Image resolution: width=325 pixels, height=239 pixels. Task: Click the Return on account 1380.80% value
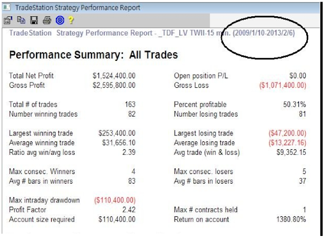(x=291, y=220)
